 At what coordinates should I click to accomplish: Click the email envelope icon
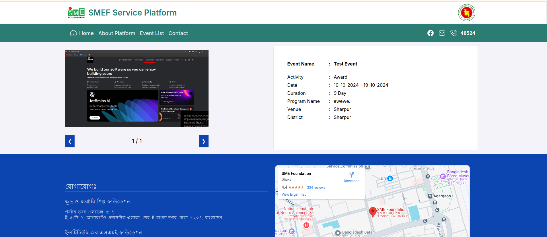click(x=442, y=33)
